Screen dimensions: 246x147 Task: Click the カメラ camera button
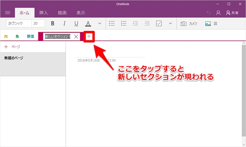pyautogui.click(x=189, y=24)
